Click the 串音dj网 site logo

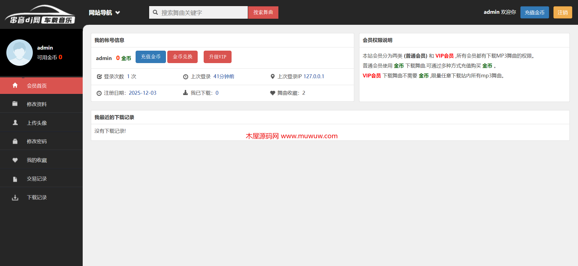40,15
